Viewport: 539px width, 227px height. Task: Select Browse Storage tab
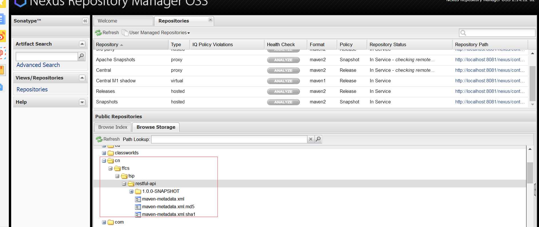point(156,127)
